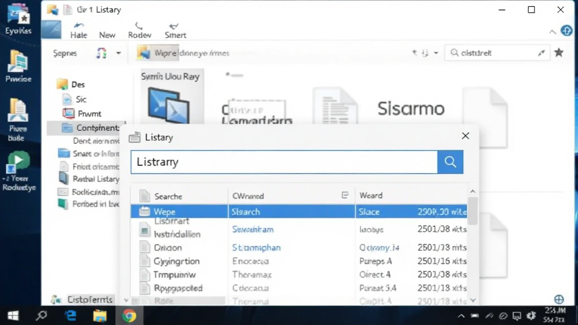Viewport: 578px width, 325px height.
Task: Click the settings gear tray icon
Action: click(x=531, y=316)
